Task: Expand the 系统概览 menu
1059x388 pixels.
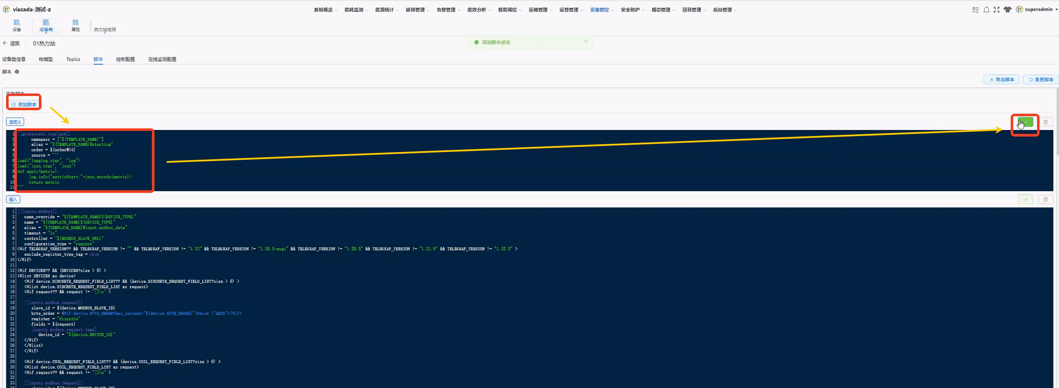Action: pyautogui.click(x=325, y=9)
